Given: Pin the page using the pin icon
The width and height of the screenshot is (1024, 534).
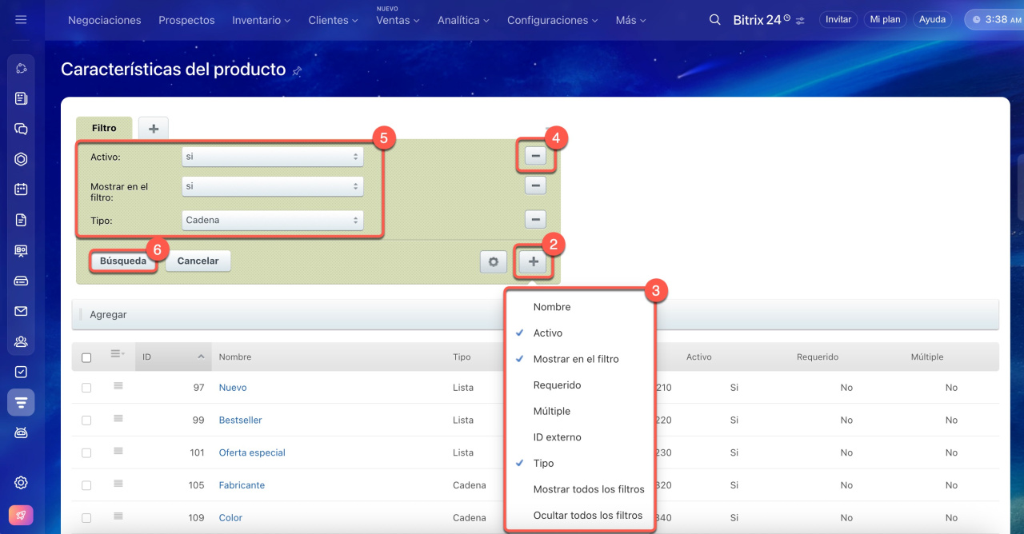Looking at the screenshot, I should tap(297, 71).
